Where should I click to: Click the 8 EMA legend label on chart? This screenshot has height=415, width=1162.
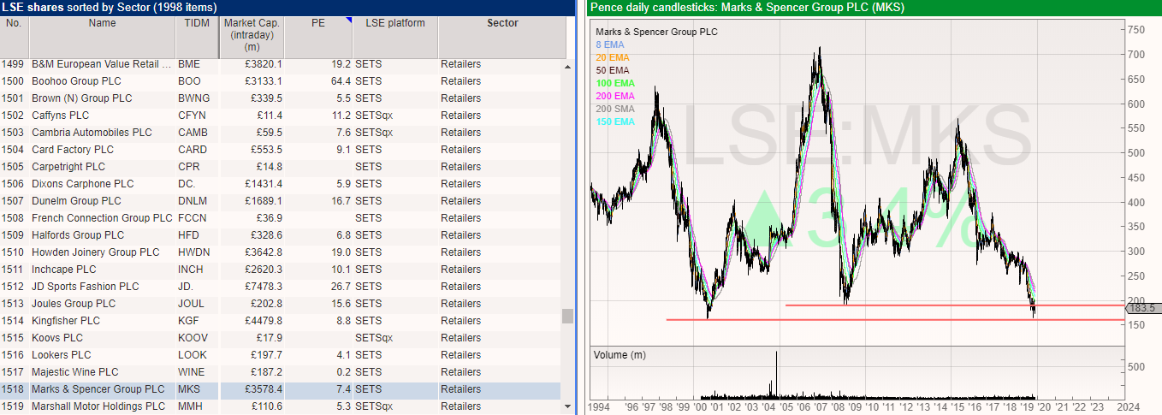pos(611,44)
